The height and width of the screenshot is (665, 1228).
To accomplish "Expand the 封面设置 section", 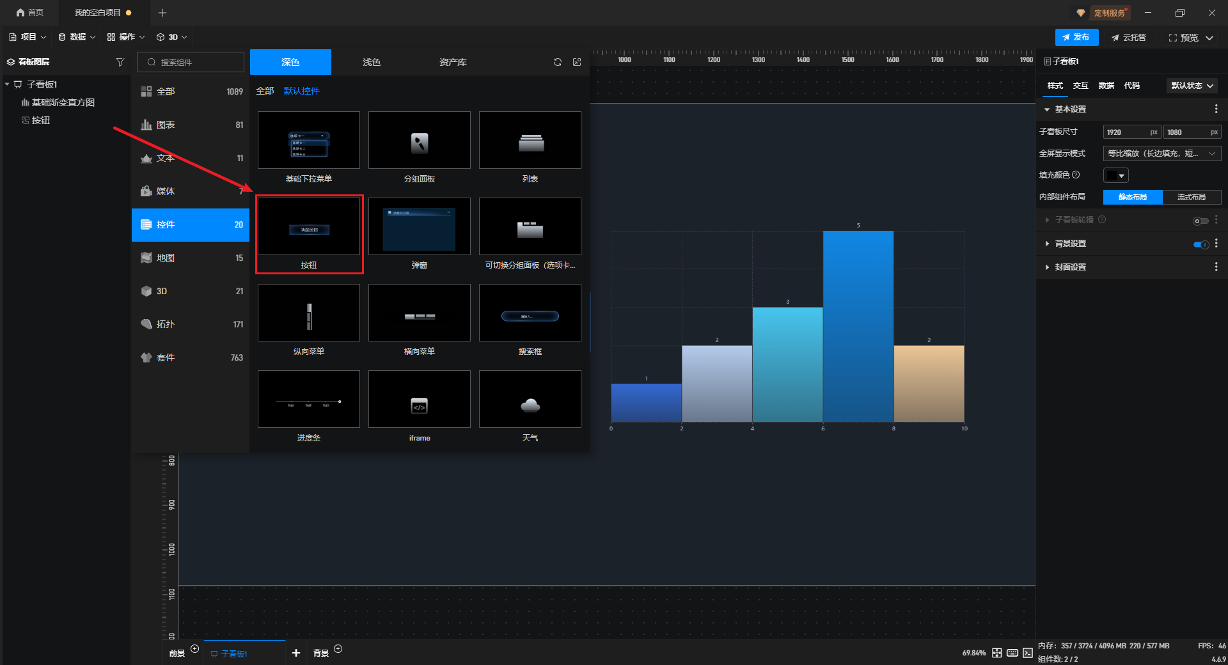I will click(x=1070, y=267).
